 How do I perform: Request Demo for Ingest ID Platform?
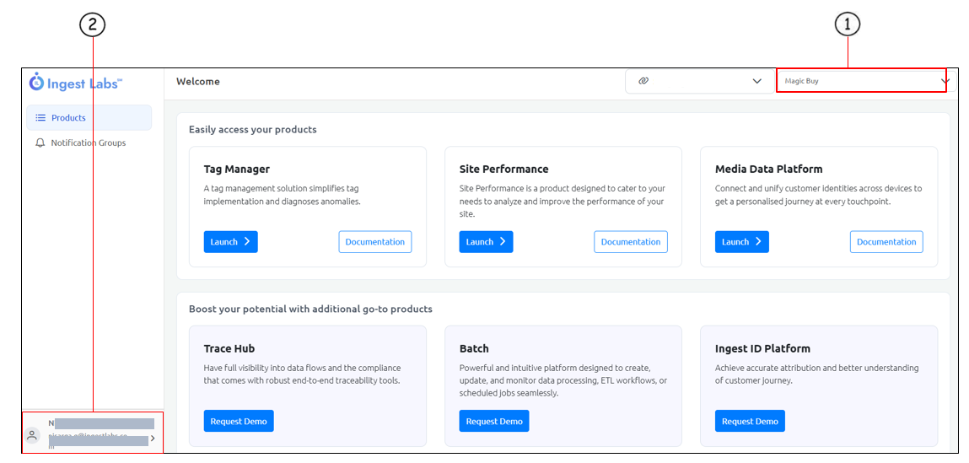(x=750, y=421)
